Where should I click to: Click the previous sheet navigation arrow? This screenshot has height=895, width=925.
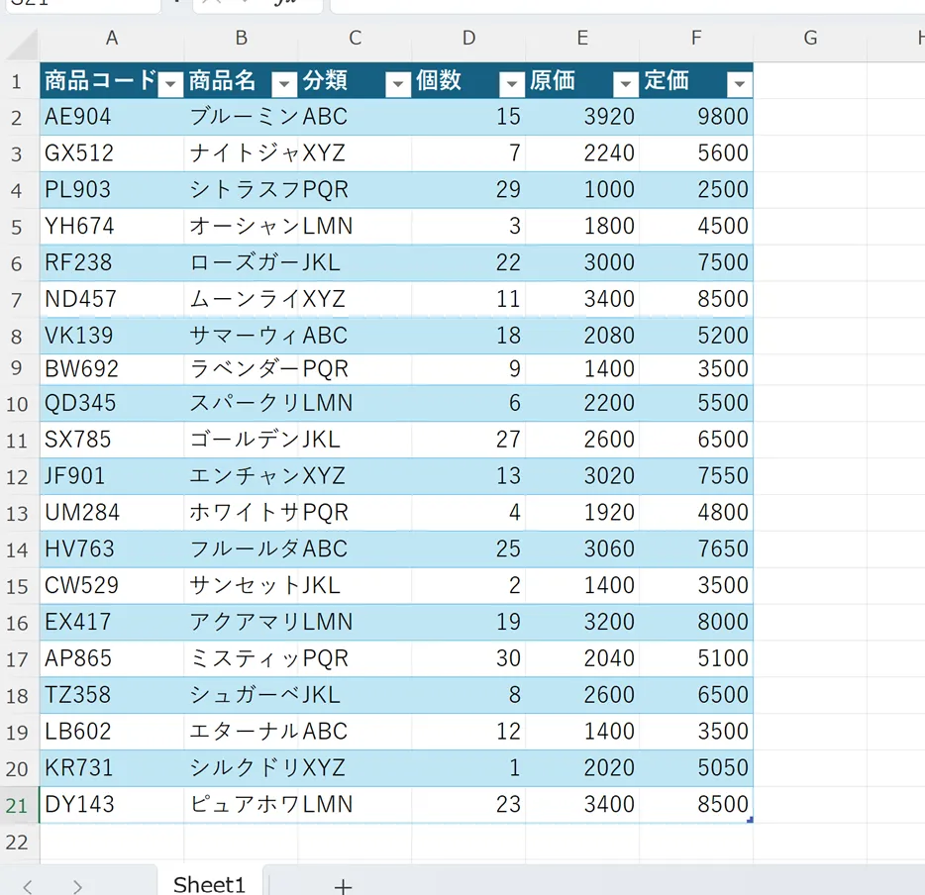(x=28, y=885)
